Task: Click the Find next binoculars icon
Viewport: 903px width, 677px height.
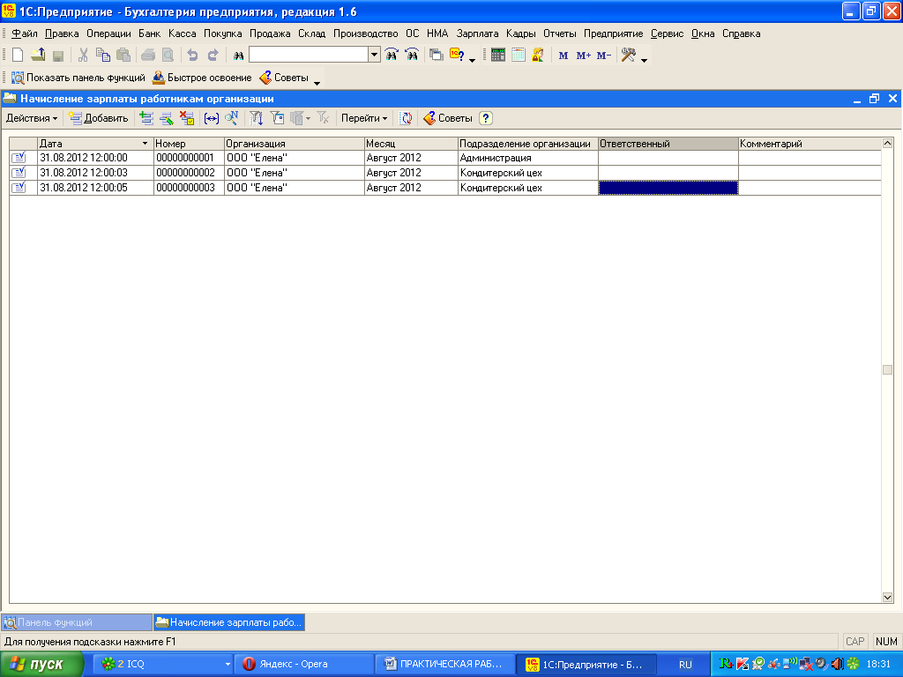Action: pyautogui.click(x=412, y=56)
